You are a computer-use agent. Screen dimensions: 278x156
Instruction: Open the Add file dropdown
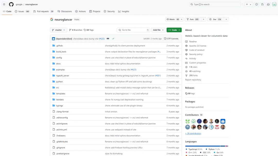pyautogui.click(x=158, y=30)
